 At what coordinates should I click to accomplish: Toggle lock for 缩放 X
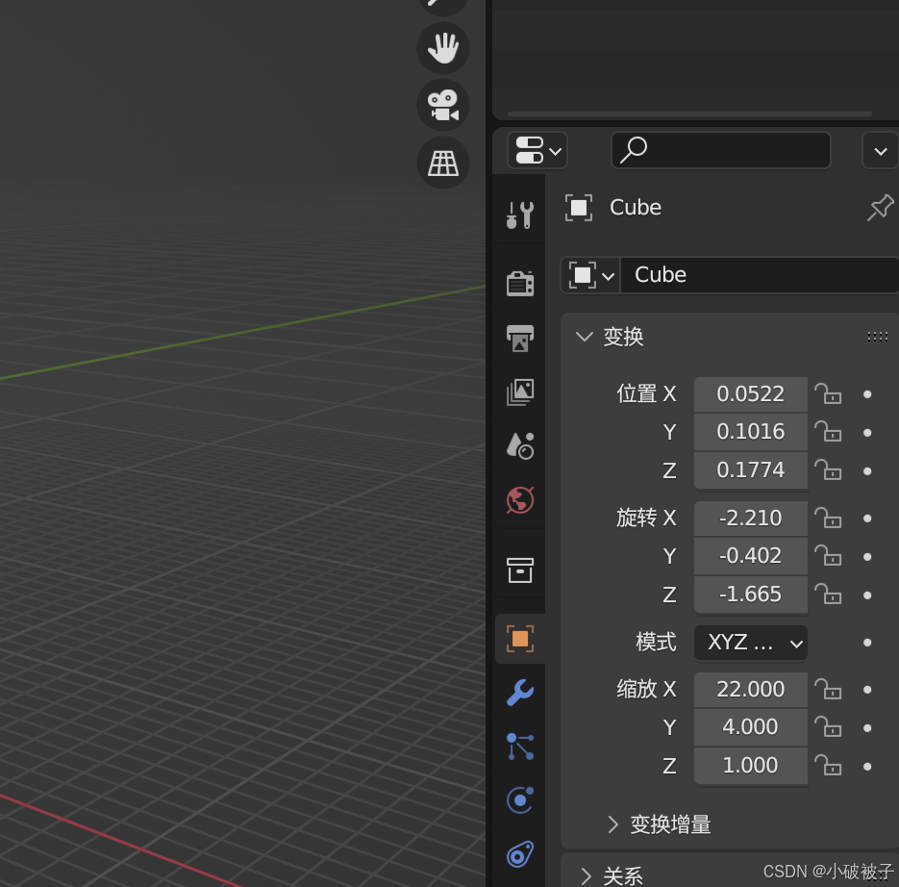click(829, 689)
